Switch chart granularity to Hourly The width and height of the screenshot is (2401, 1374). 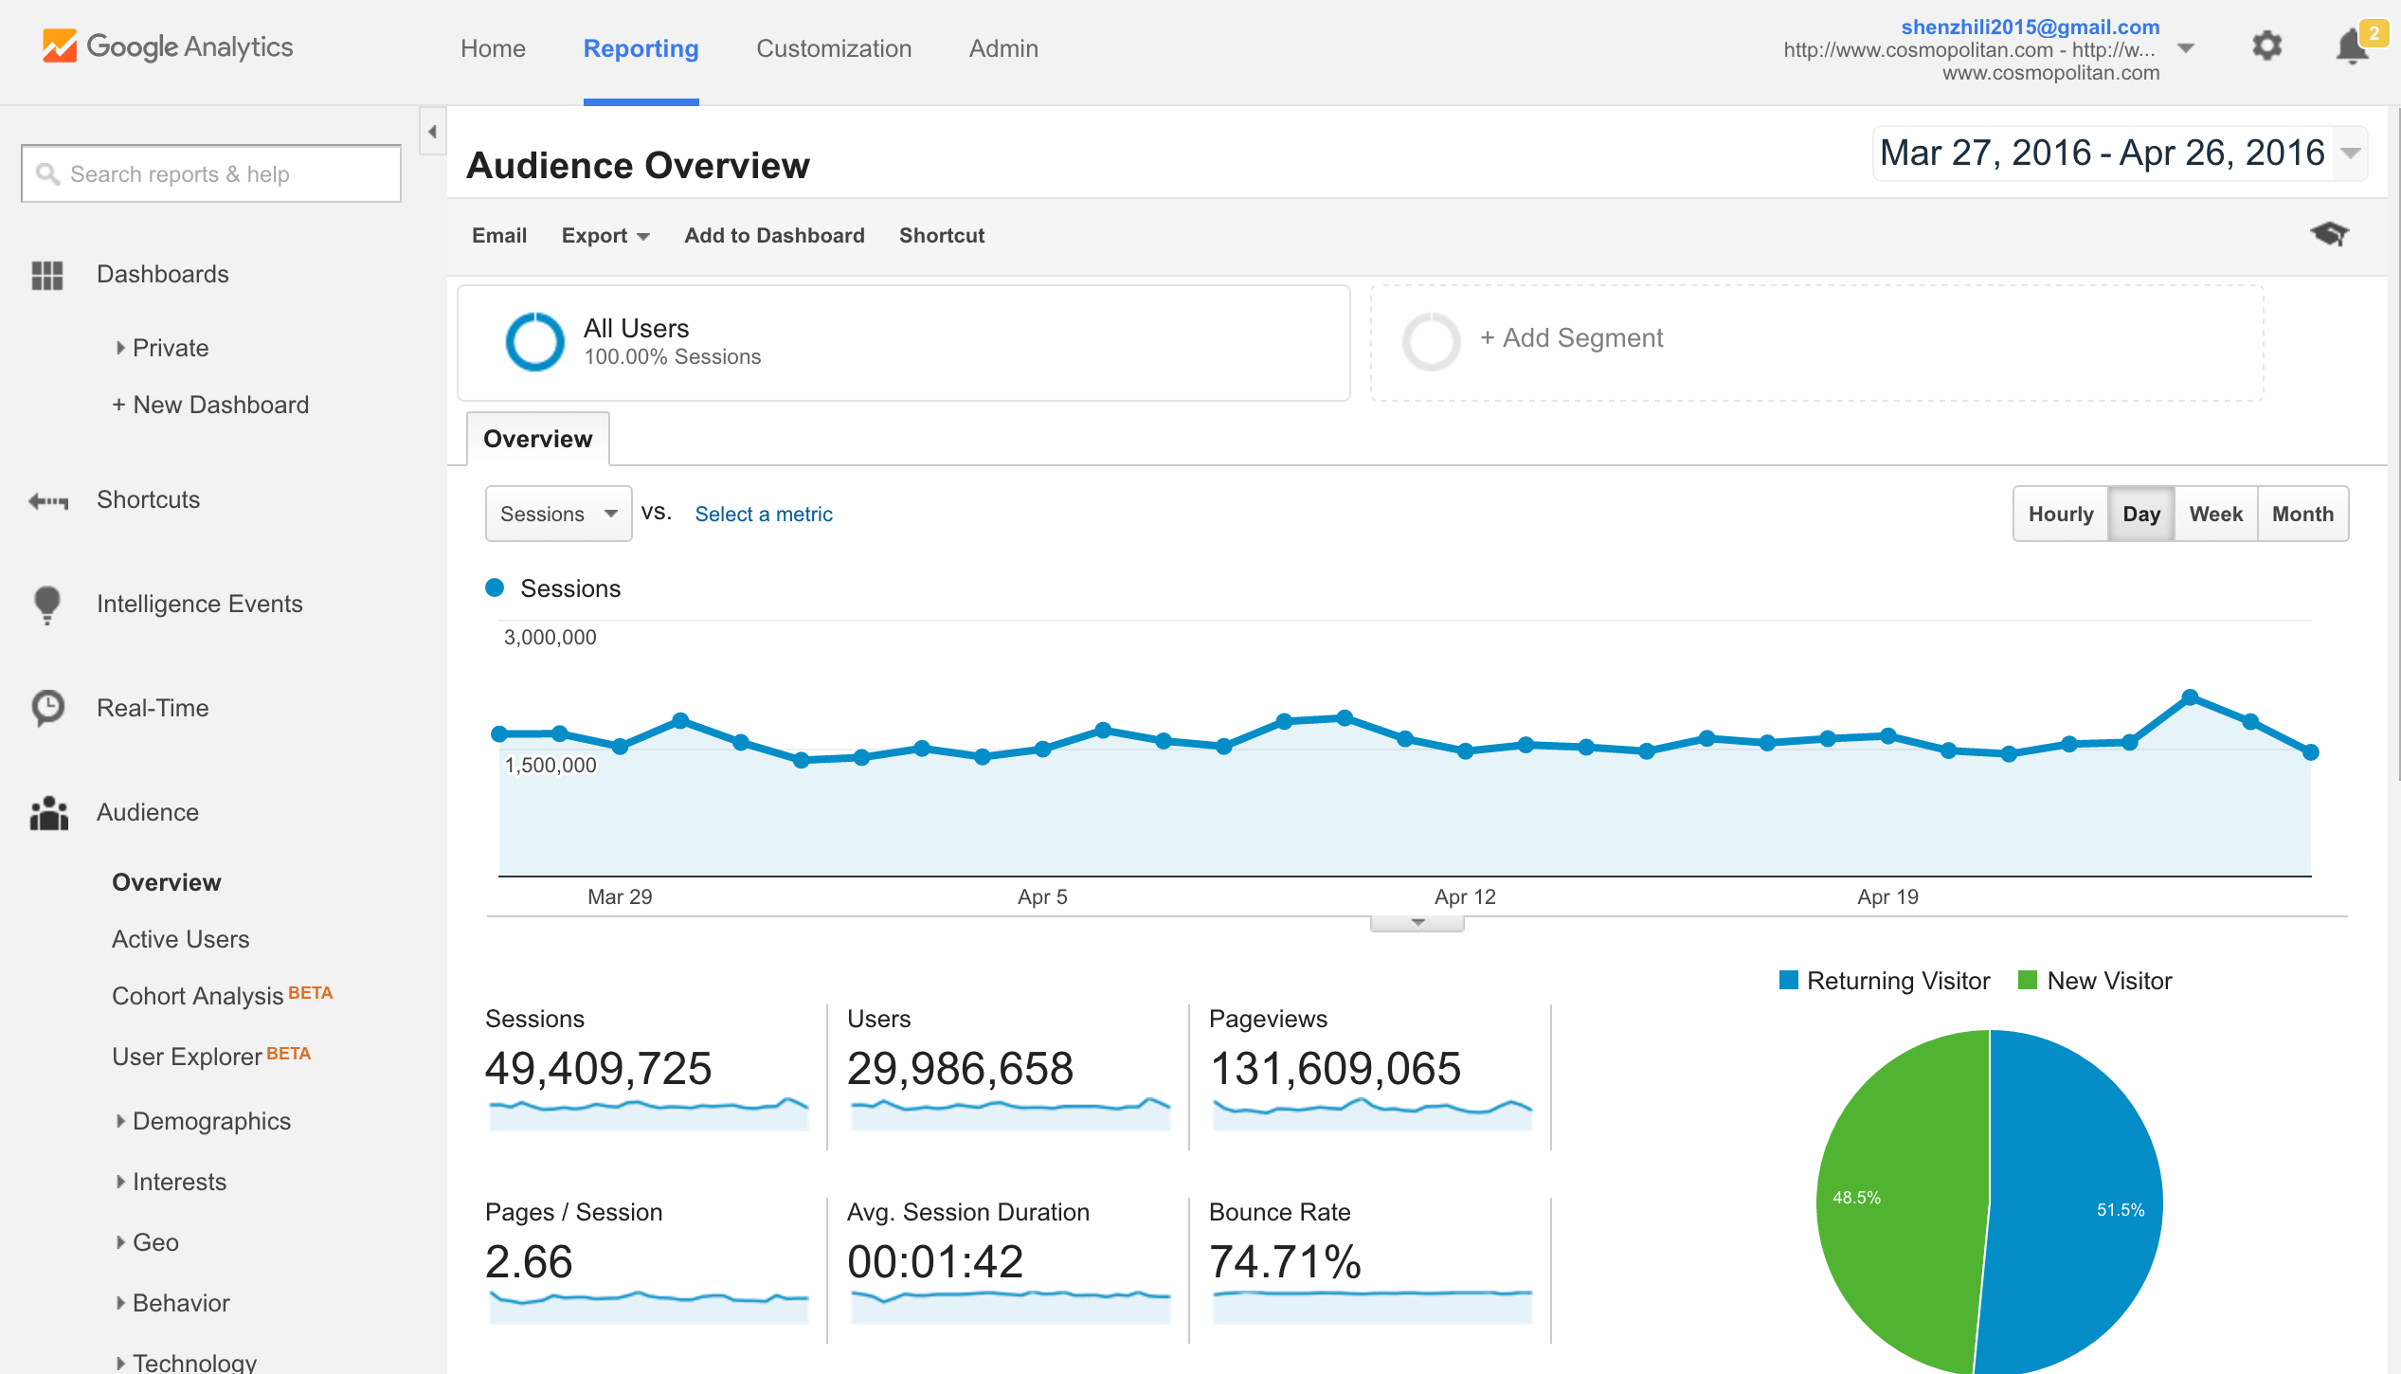tap(2060, 514)
